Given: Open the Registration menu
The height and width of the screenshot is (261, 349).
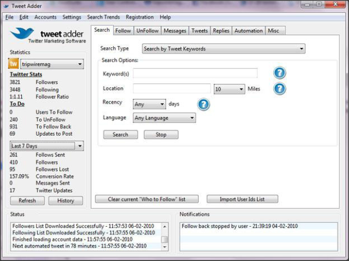Looking at the screenshot, I should coord(140,17).
